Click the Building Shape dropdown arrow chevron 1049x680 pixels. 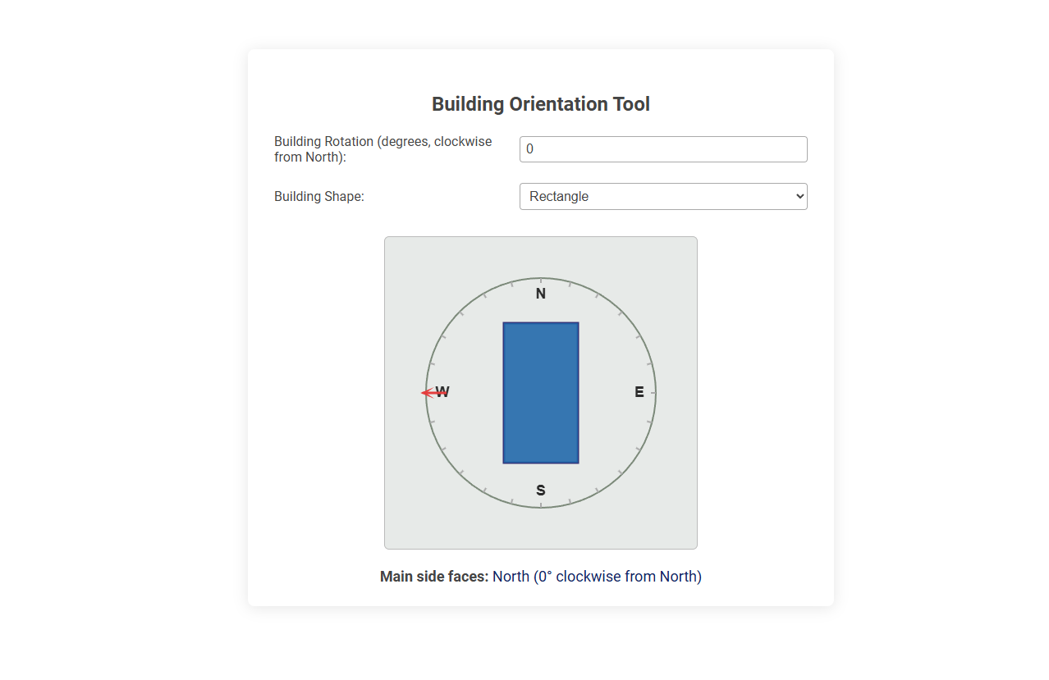798,196
